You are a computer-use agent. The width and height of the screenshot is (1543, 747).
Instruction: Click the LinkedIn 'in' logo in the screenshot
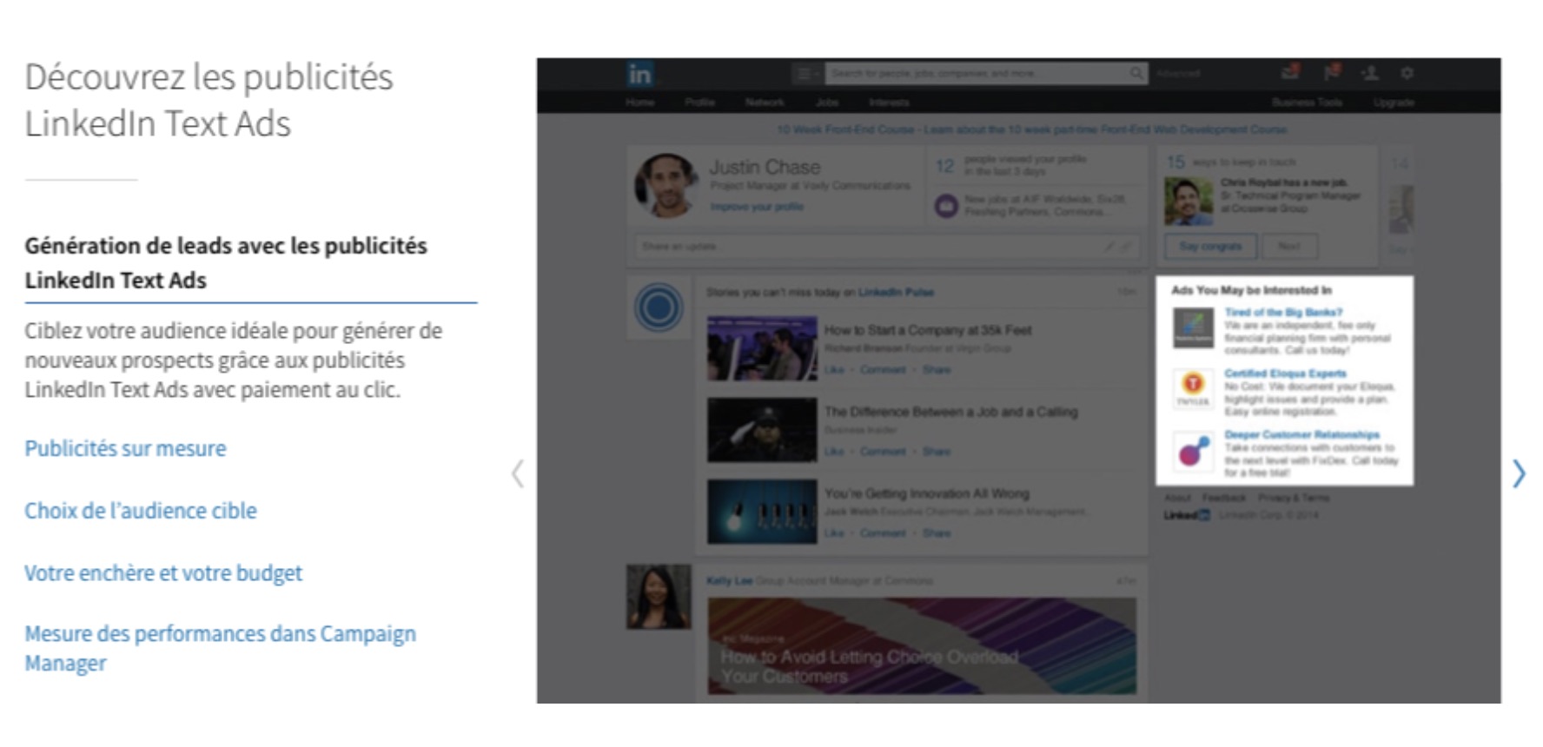click(x=639, y=75)
